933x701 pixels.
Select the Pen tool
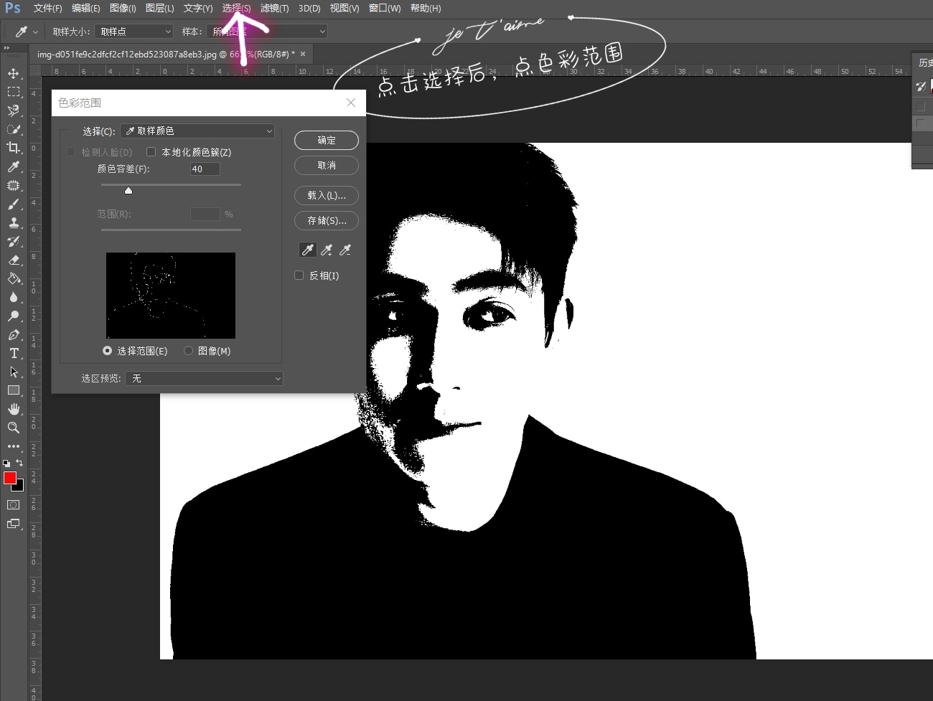14,334
